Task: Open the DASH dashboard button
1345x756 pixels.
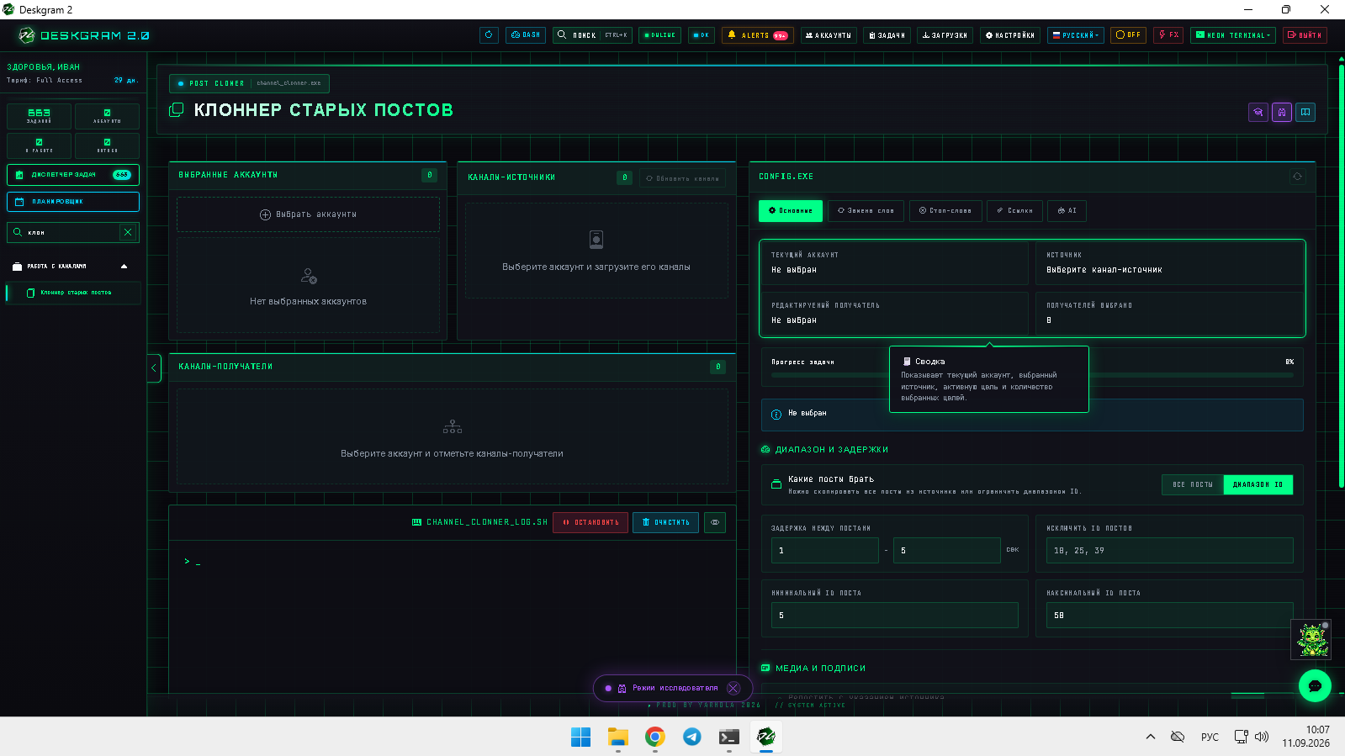Action: click(x=526, y=35)
